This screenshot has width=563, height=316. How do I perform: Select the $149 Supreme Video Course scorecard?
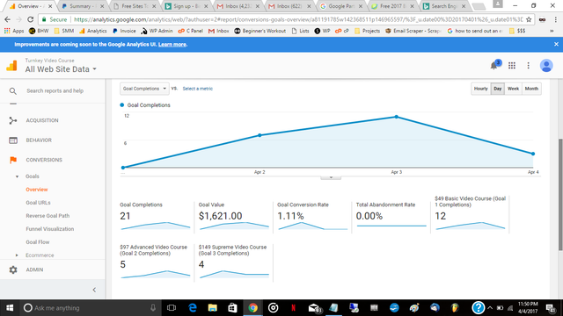pyautogui.click(x=233, y=262)
